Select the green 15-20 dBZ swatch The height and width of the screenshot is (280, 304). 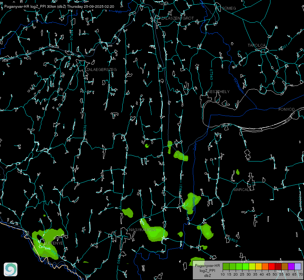[233, 266]
